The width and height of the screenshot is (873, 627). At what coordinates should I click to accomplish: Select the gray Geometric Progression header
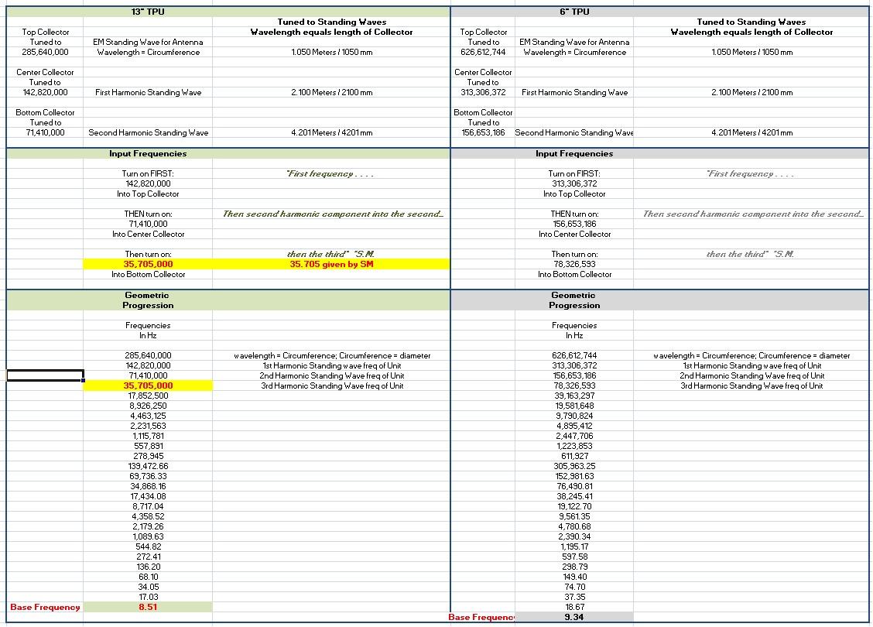pyautogui.click(x=574, y=300)
